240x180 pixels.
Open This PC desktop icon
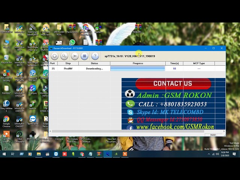coord(6,44)
